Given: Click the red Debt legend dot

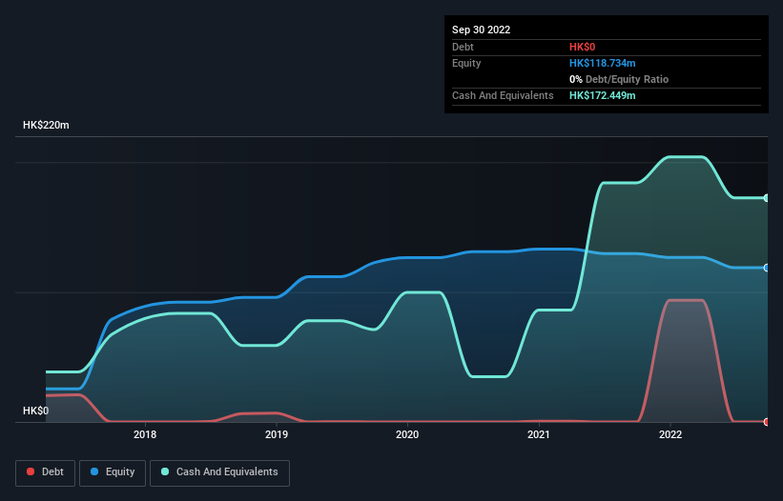Looking at the screenshot, I should coord(31,471).
